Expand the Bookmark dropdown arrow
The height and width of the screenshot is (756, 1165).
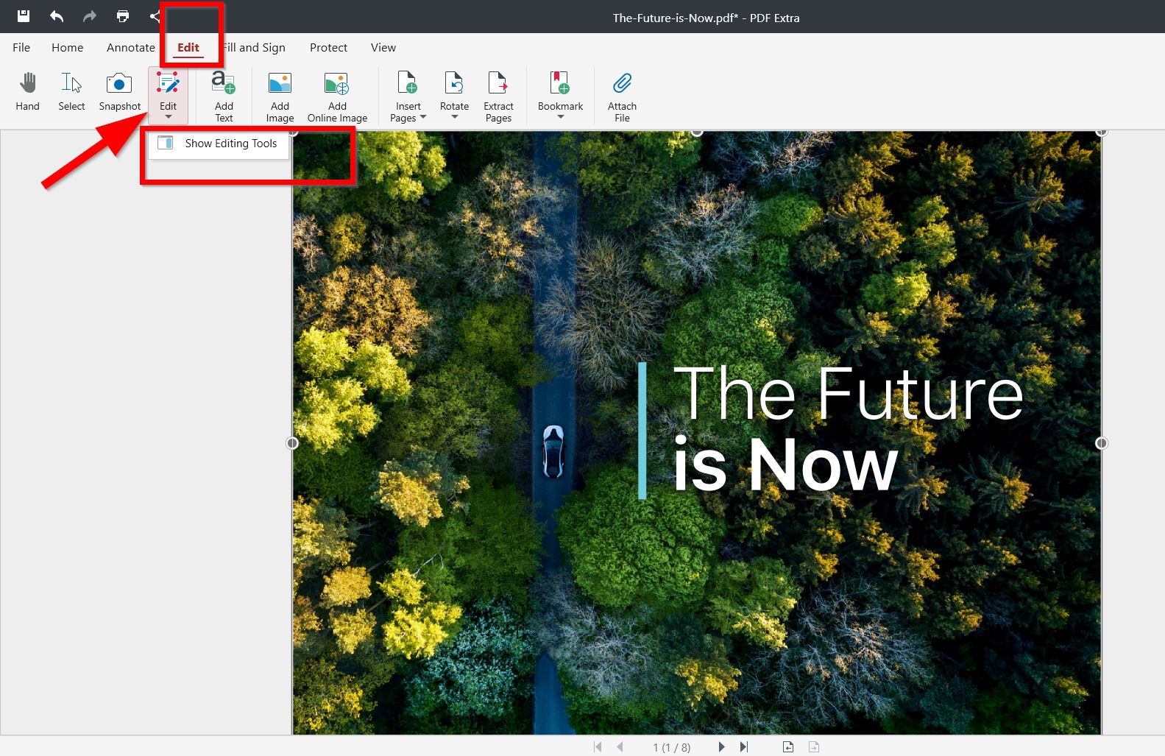561,117
